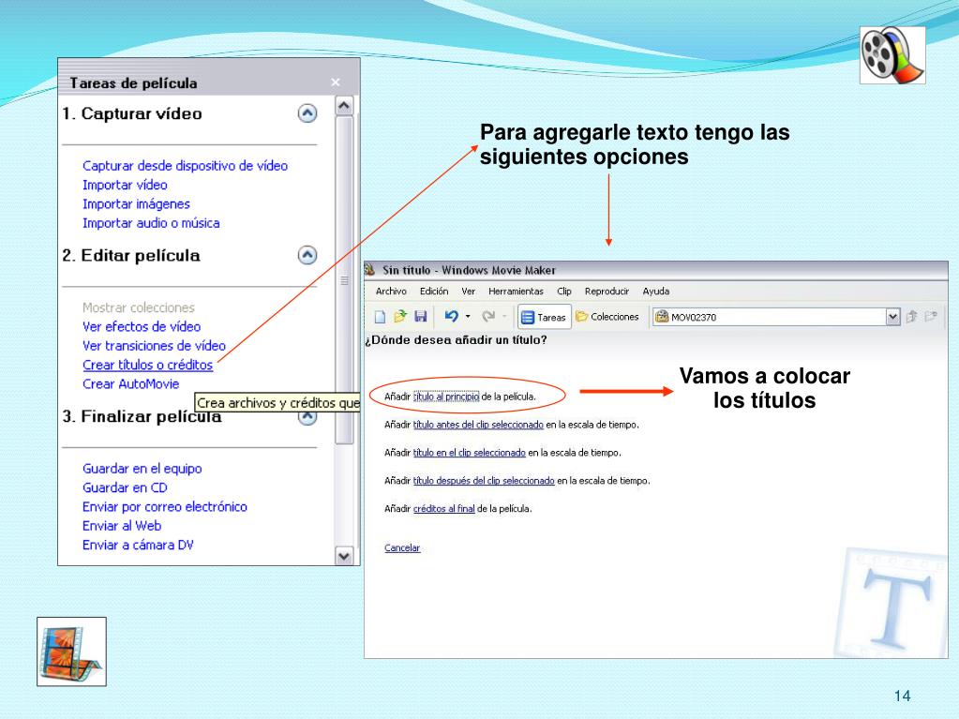Click Enviar a cámara DV link
Screen dimensions: 959x719
tap(138, 545)
